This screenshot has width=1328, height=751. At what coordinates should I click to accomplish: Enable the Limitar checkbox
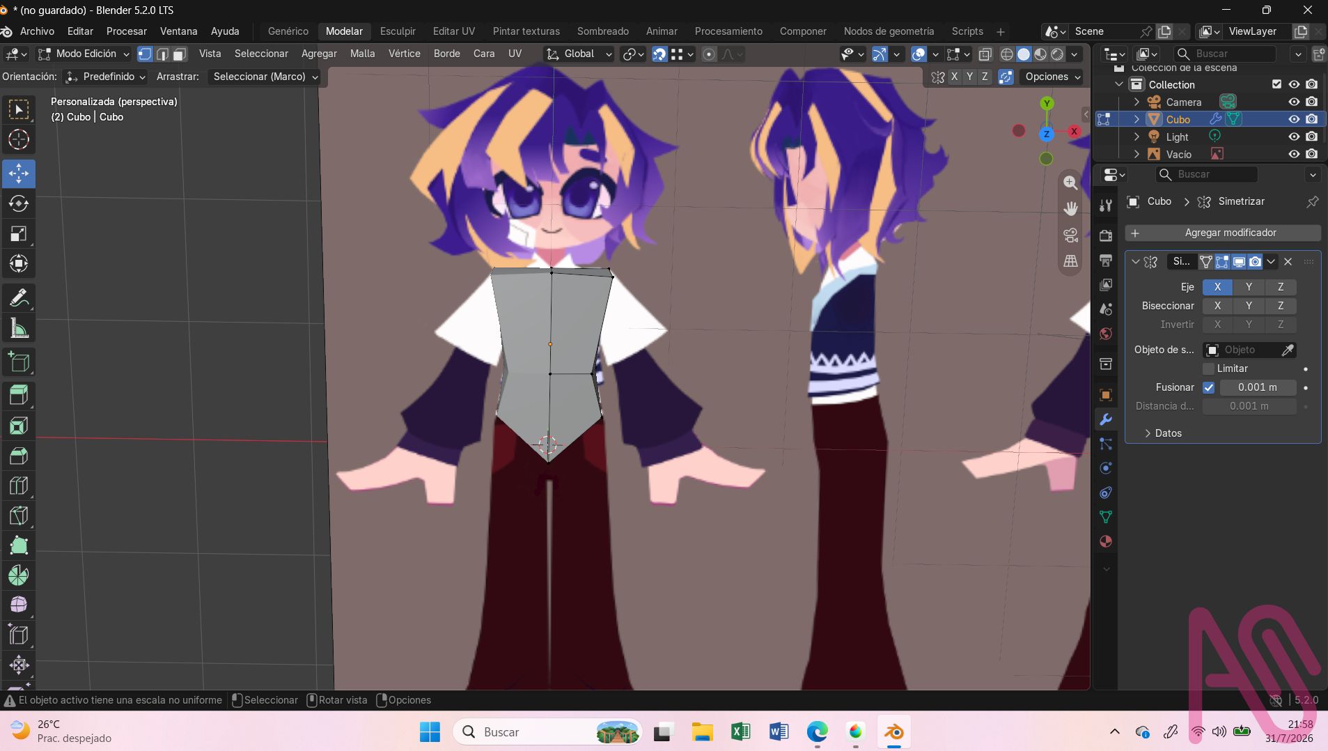1208,369
